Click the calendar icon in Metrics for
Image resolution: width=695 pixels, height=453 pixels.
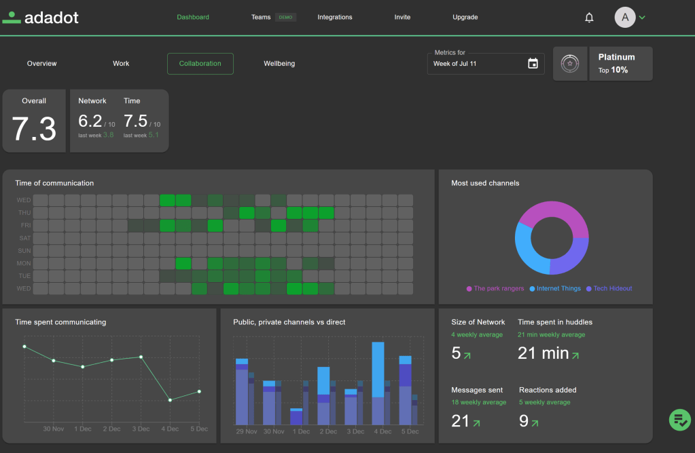533,64
